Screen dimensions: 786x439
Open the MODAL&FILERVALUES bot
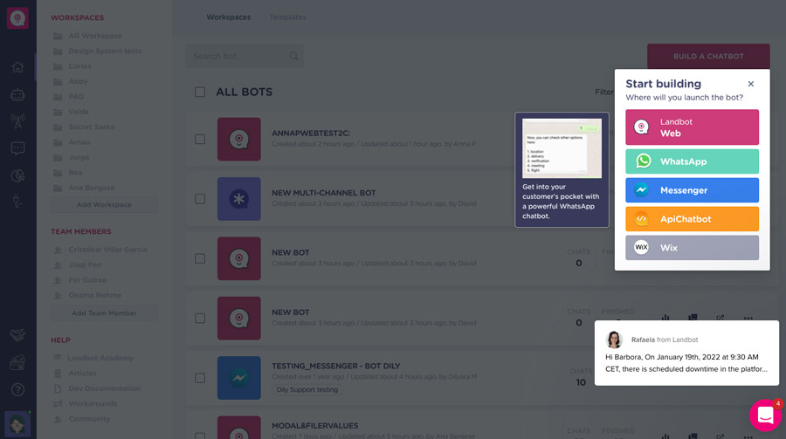[314, 425]
